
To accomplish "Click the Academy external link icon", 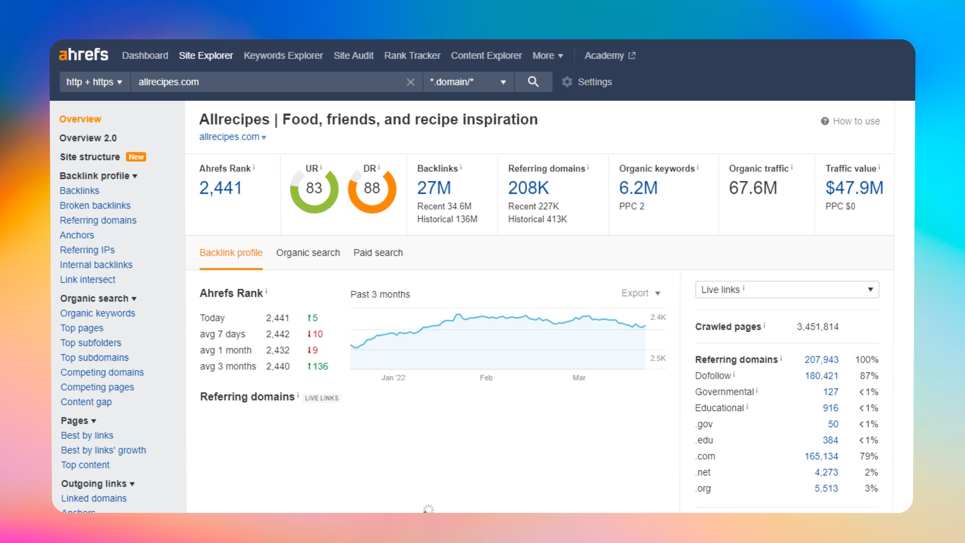I will [x=632, y=56].
